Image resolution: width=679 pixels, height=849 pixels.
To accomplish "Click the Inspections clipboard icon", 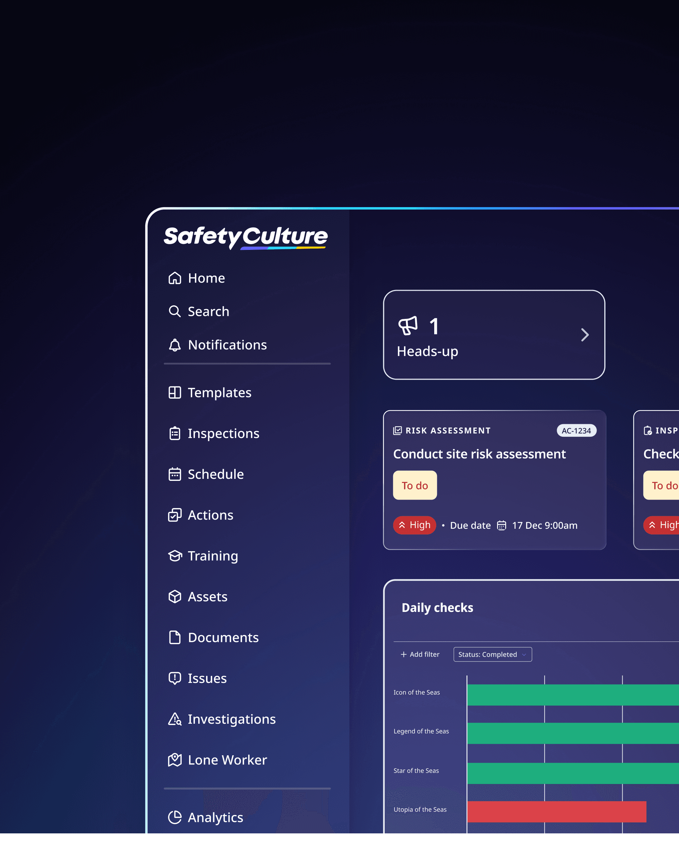I will point(175,434).
